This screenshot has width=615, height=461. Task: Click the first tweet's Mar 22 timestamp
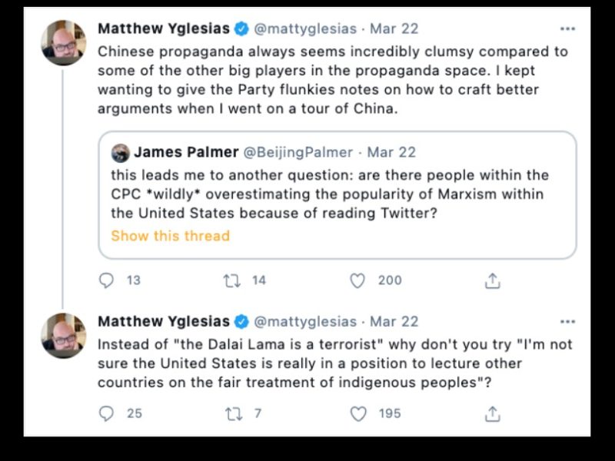pos(394,28)
